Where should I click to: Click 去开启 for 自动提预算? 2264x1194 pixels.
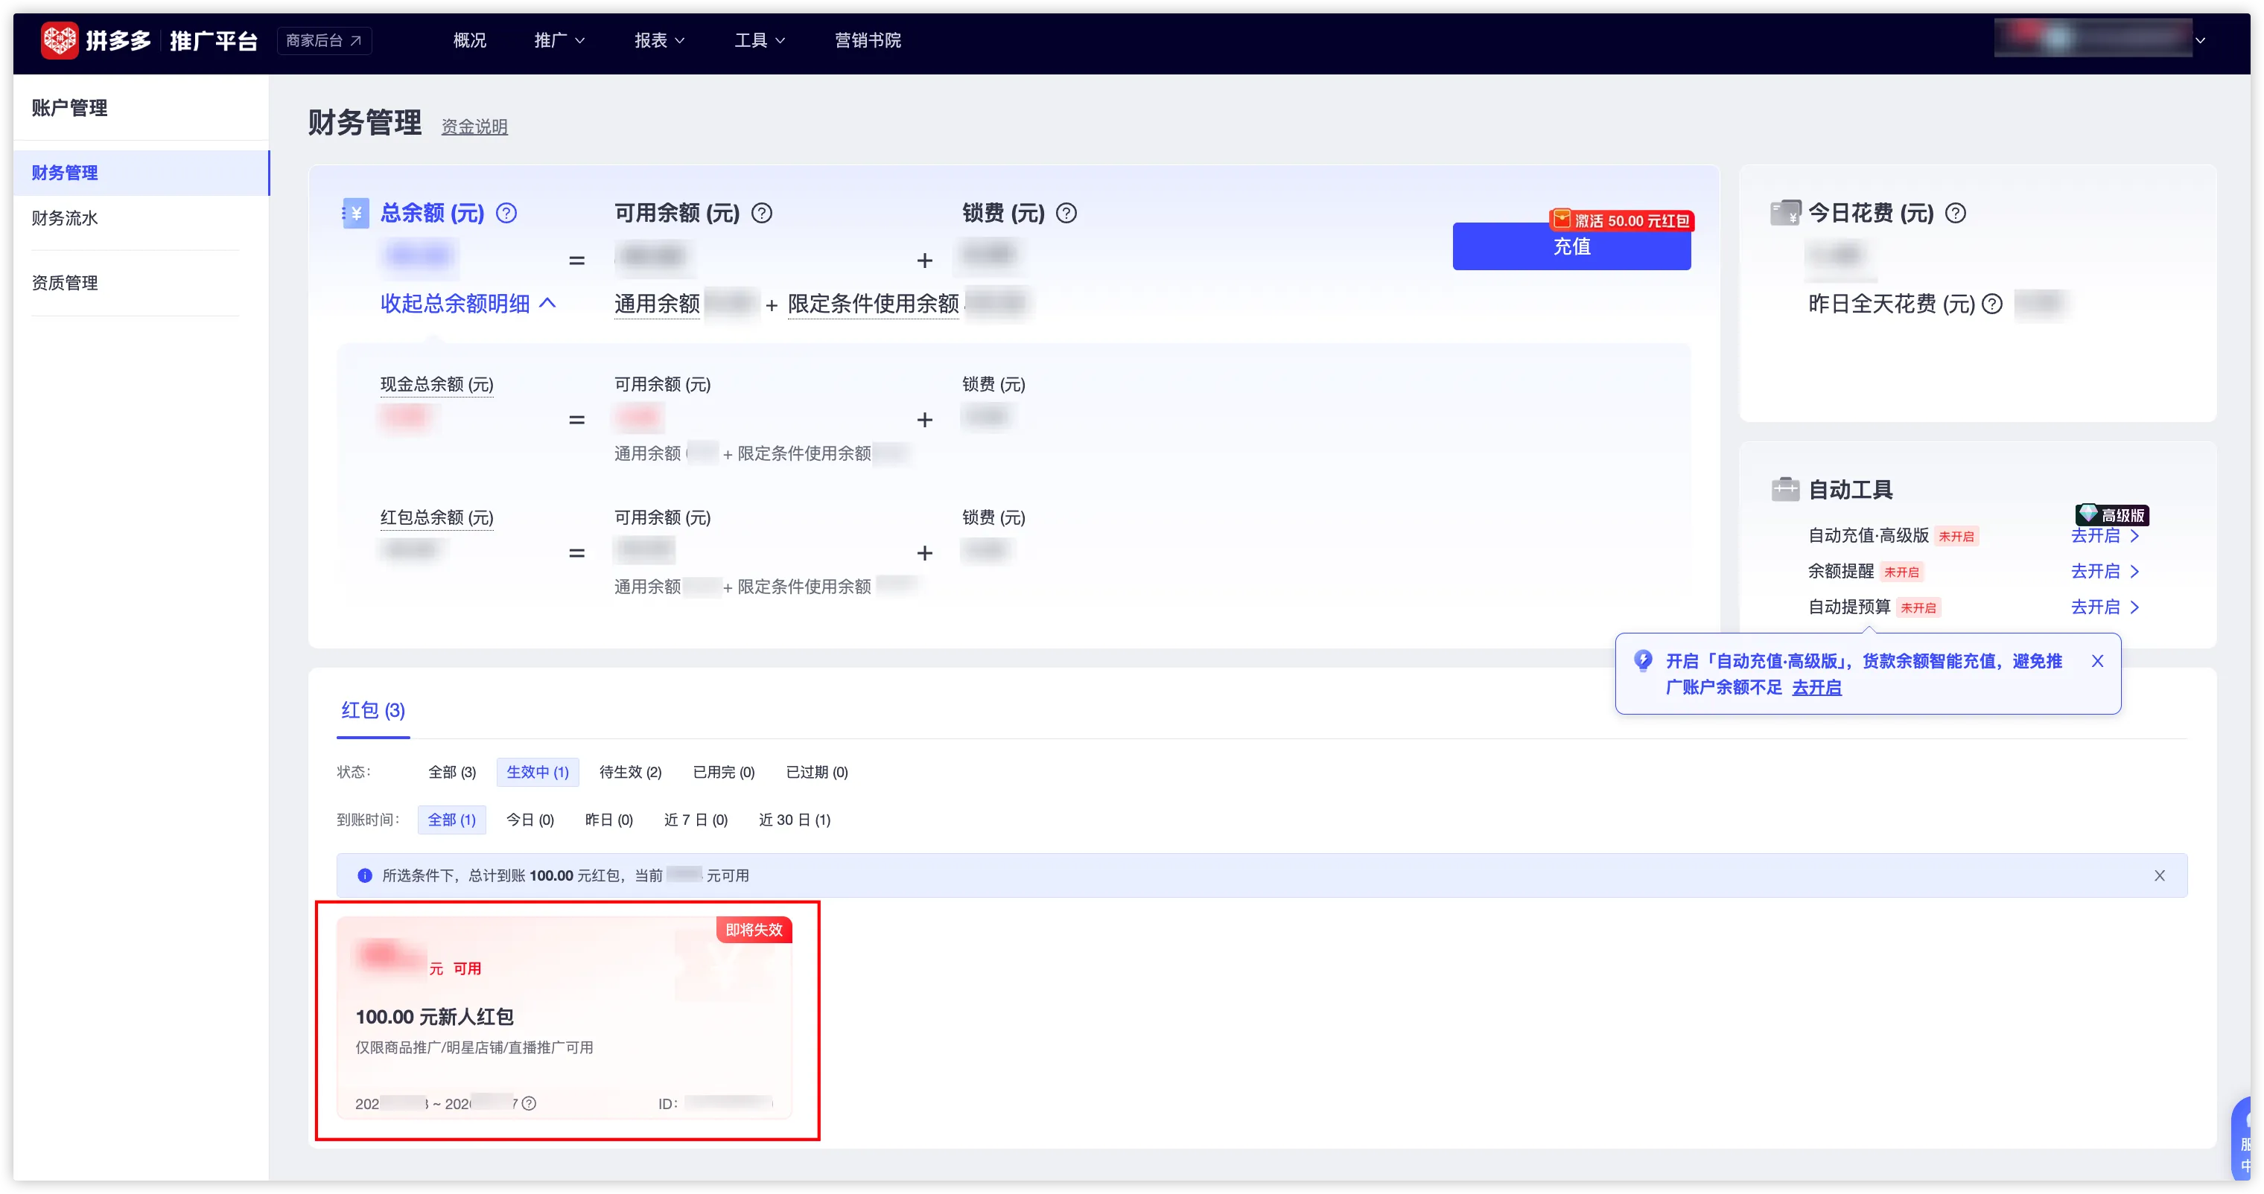point(2106,607)
